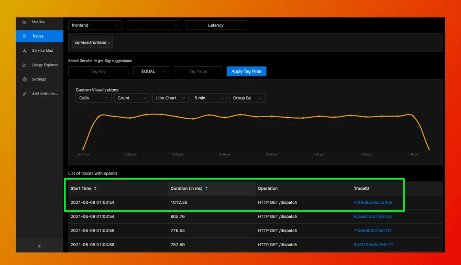The image size is (461, 265).
Task: Click duration value 805.76
Action: click(178, 216)
